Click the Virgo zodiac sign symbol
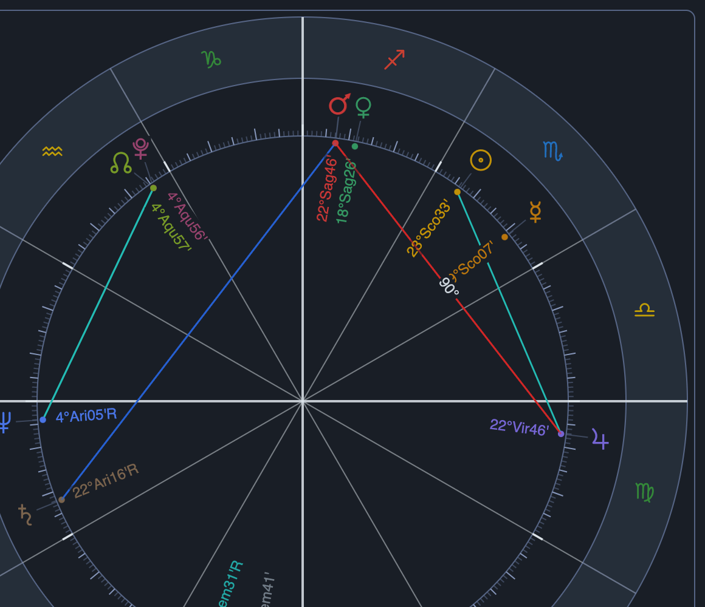The image size is (705, 607). pos(644,492)
